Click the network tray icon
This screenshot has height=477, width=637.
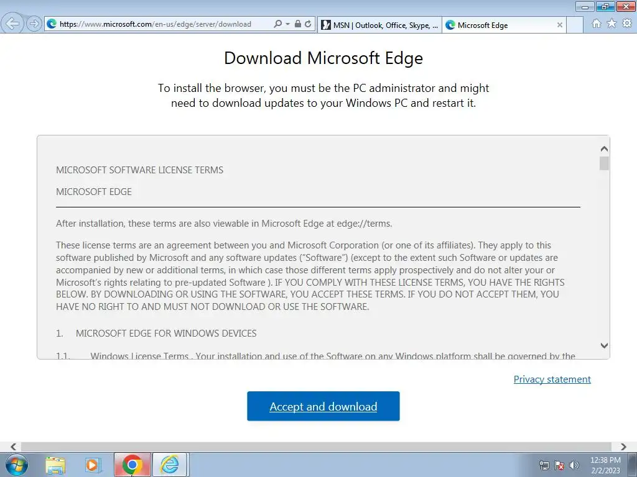[x=544, y=465]
